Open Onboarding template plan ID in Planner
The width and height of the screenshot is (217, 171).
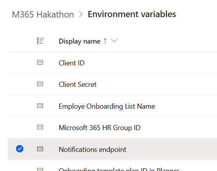(119, 169)
